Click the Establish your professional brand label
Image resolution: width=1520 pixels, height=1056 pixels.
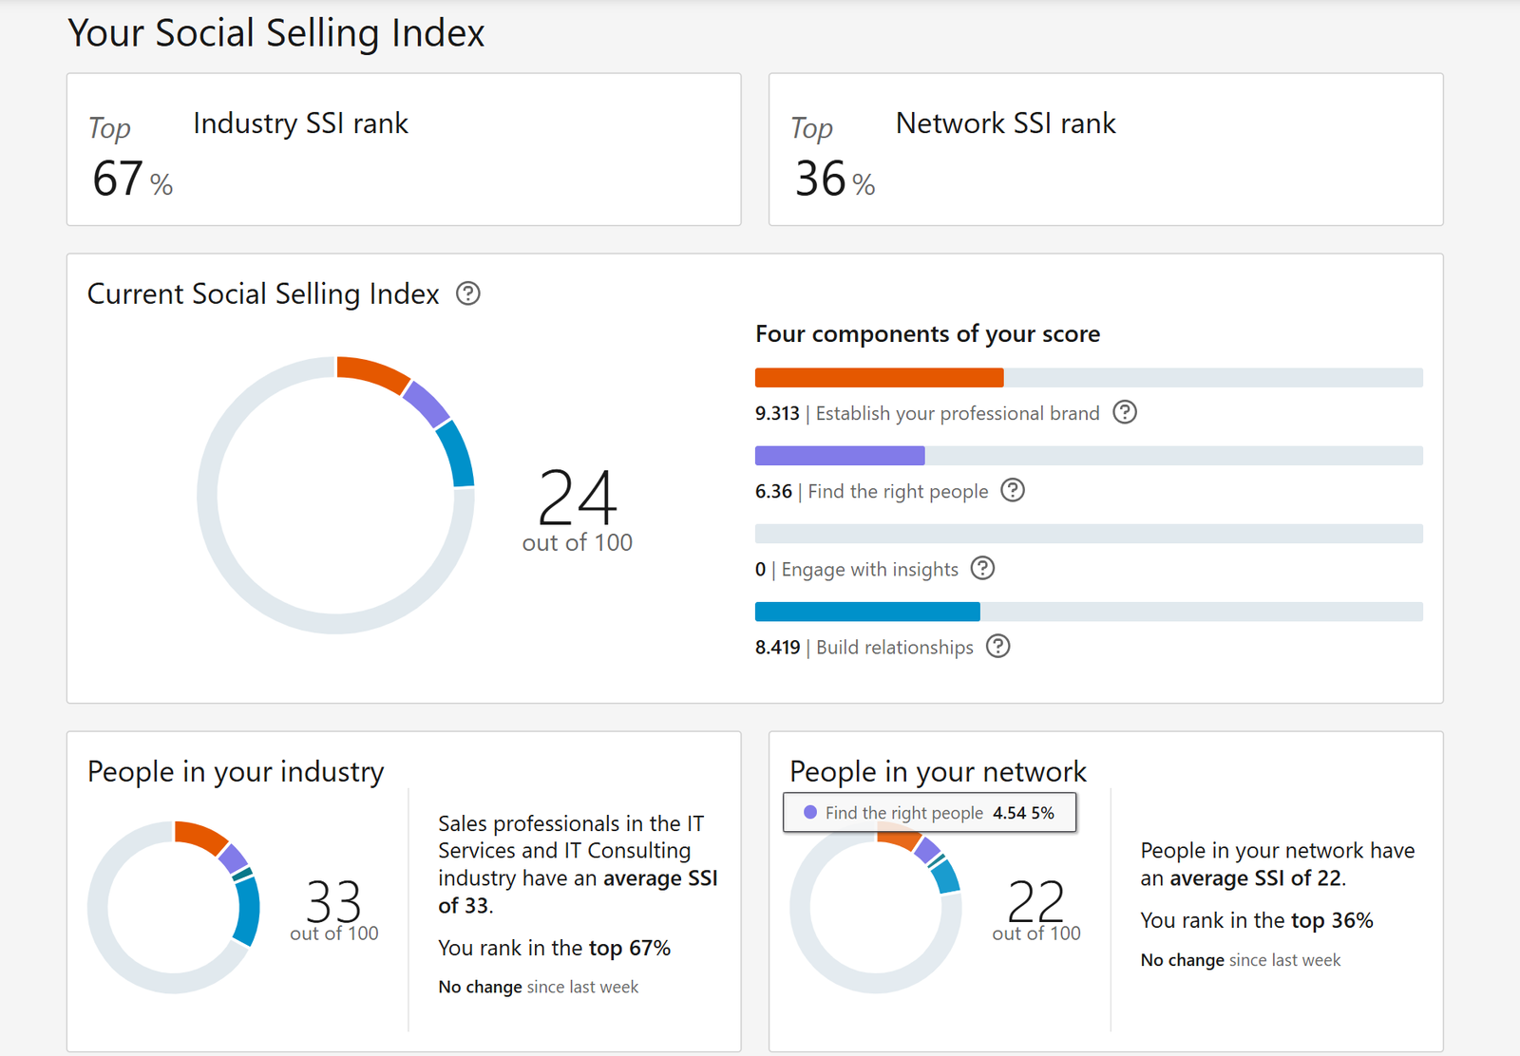pos(957,413)
